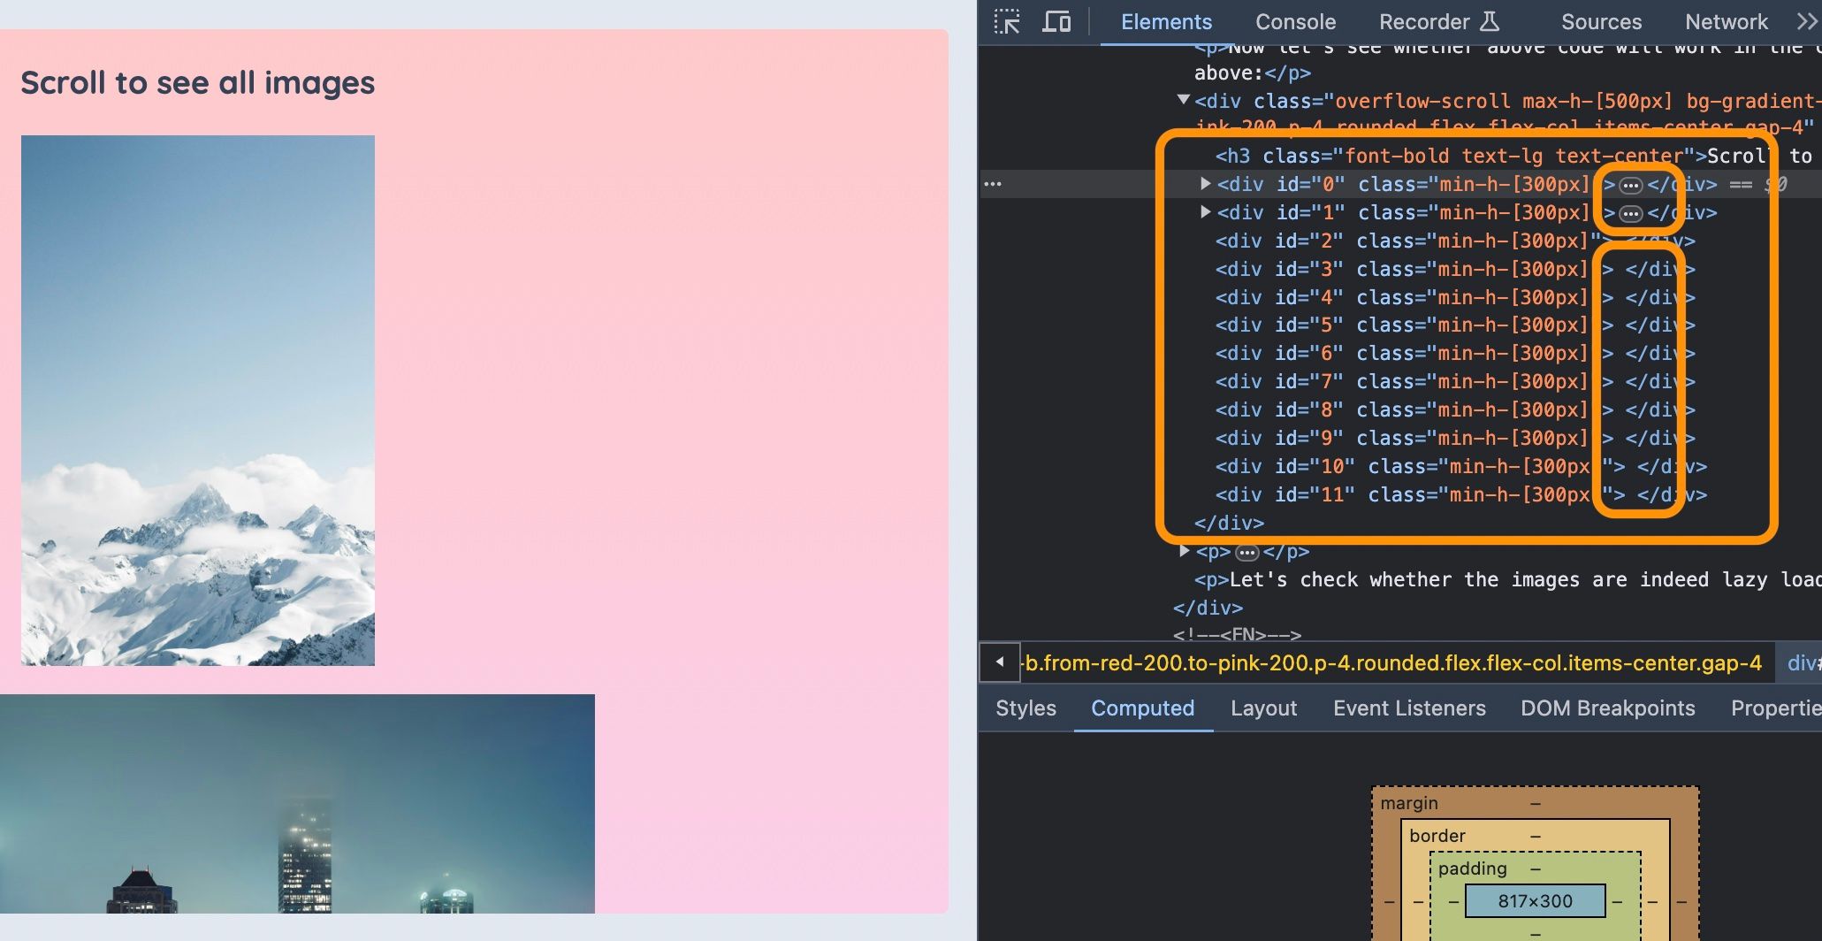1822x941 pixels.
Task: Open the DOM Breakpoints tab
Action: click(1607, 708)
